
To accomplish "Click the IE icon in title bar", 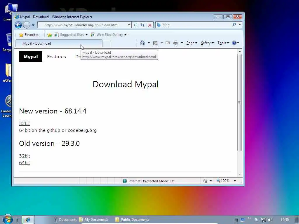I will (17, 17).
